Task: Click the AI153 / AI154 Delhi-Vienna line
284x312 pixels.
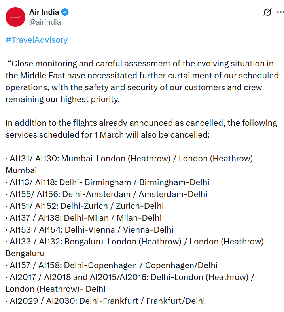Action: [x=89, y=230]
